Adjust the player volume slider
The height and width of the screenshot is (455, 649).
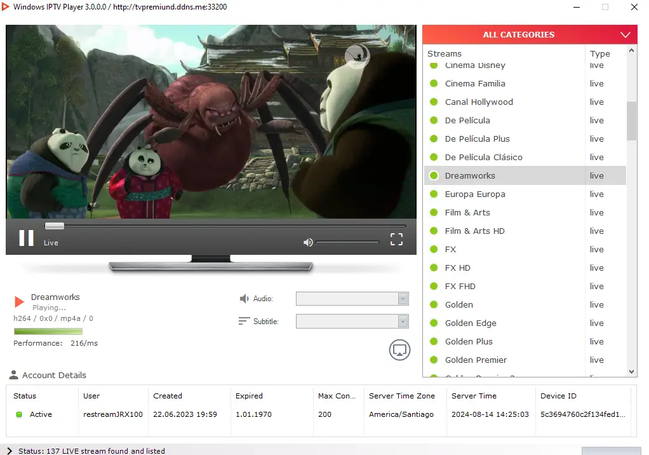click(347, 242)
